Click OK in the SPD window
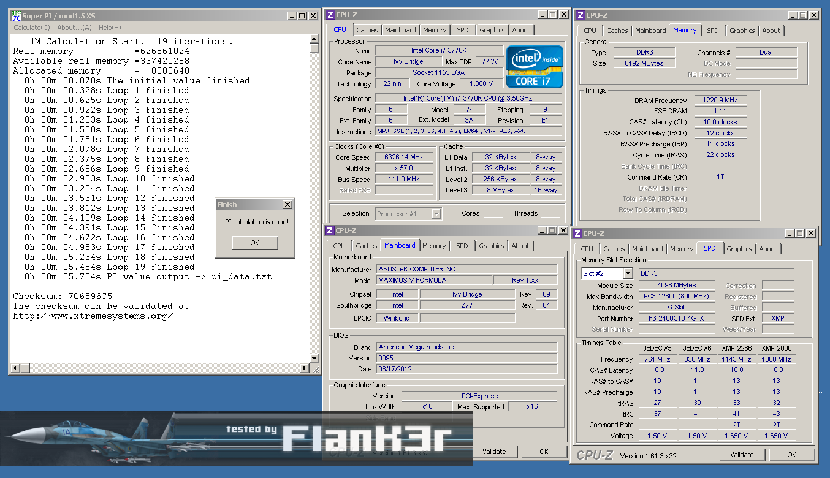Viewport: 830px width, 478px height. click(791, 455)
